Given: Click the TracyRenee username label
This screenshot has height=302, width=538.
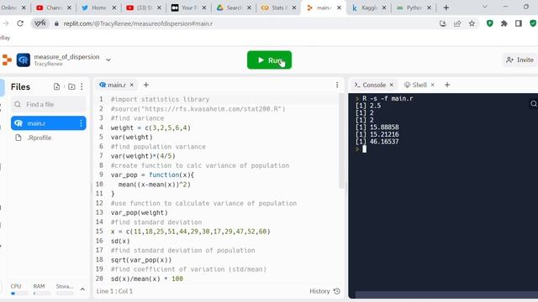Looking at the screenshot, I should 48,64.
